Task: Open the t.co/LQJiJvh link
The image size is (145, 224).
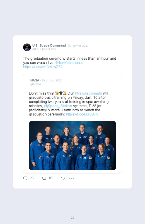Action: click(x=82, y=114)
